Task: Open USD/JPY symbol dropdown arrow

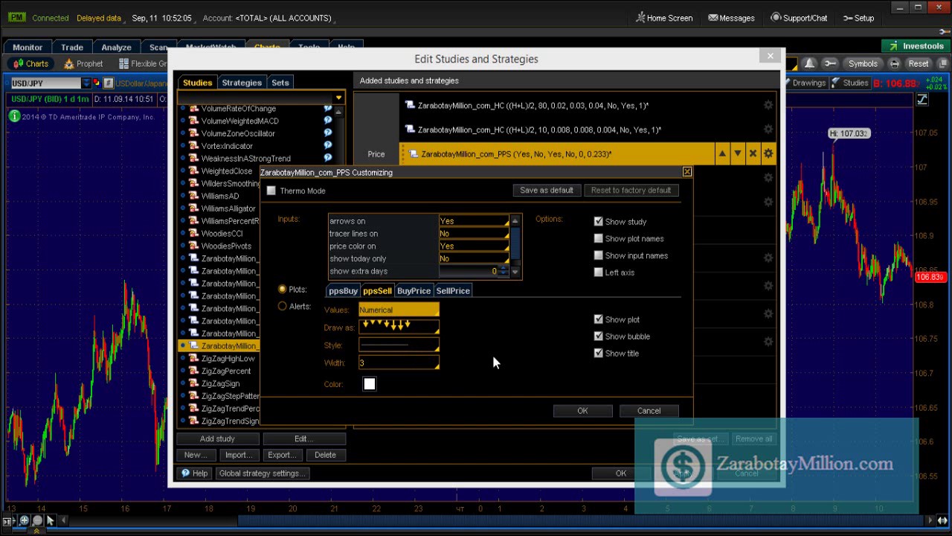Action: 86,83
